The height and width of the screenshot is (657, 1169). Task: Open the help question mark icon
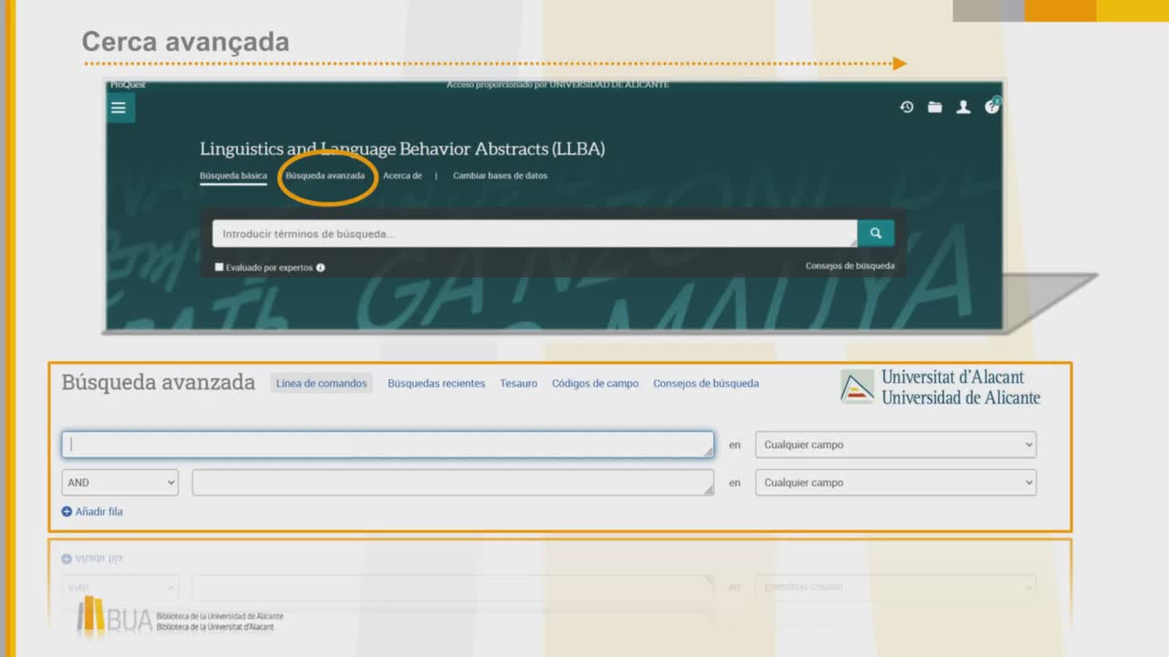[991, 108]
